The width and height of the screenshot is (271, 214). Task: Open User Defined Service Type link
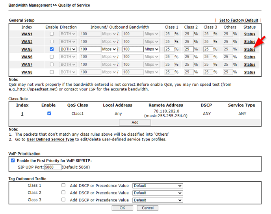pyautogui.click(x=50, y=139)
